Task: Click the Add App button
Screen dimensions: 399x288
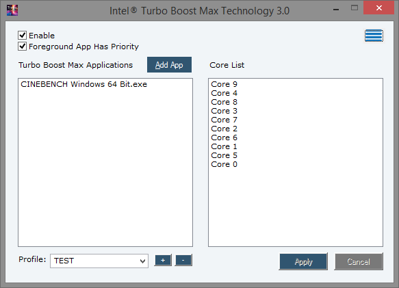Action: 169,64
